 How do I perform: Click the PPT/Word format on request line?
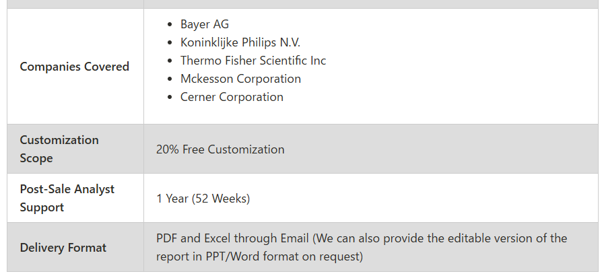259,256
